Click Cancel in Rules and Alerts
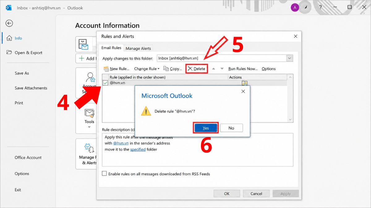Image resolution: width=371 pixels, height=208 pixels. click(256, 194)
